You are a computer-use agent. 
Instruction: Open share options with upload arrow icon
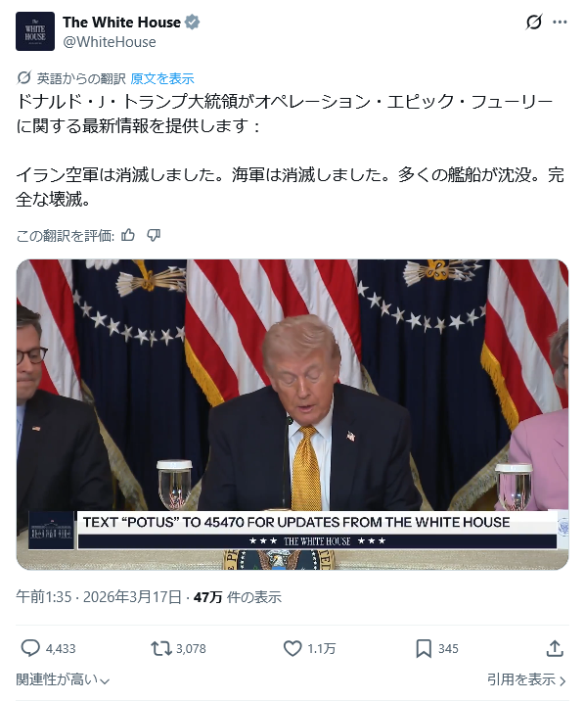(555, 648)
